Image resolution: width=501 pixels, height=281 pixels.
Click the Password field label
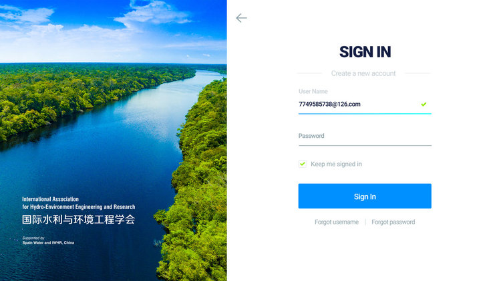311,136
